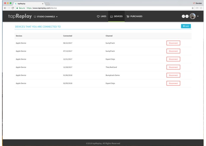Click the Connected column header
Viewport: 206px width, 146px height.
pyautogui.click(x=68, y=36)
